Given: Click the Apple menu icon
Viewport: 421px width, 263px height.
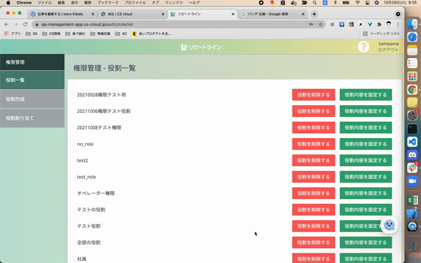Looking at the screenshot, I should point(8,3).
